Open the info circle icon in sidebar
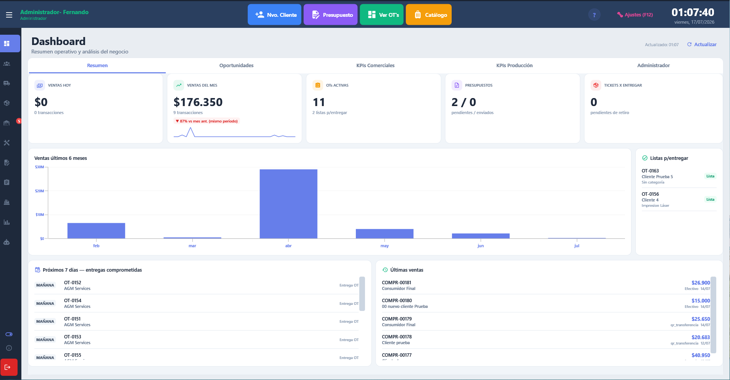The image size is (730, 380). tap(9, 348)
